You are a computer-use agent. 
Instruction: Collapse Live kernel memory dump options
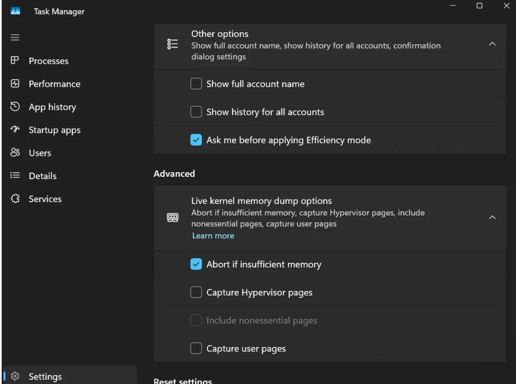(493, 217)
